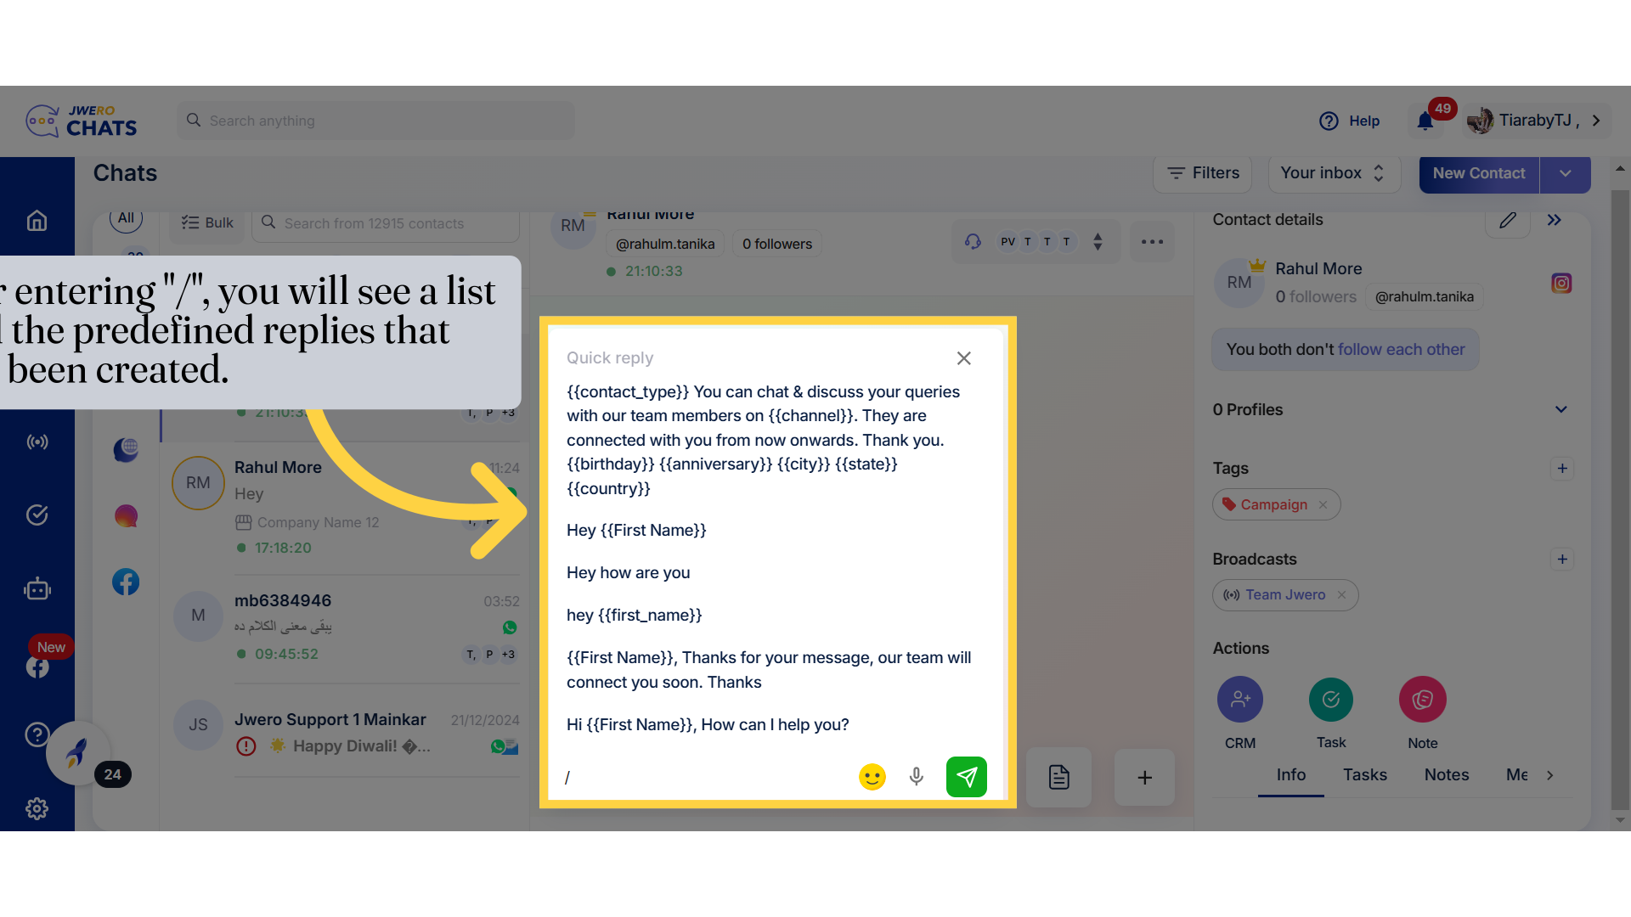Select the All contacts filter

coord(126,218)
